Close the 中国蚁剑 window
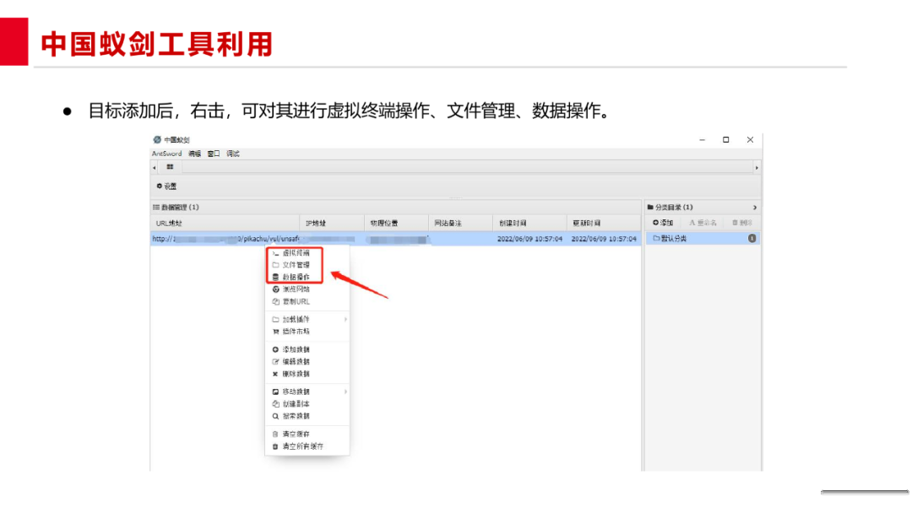The image size is (912, 513). tap(751, 140)
